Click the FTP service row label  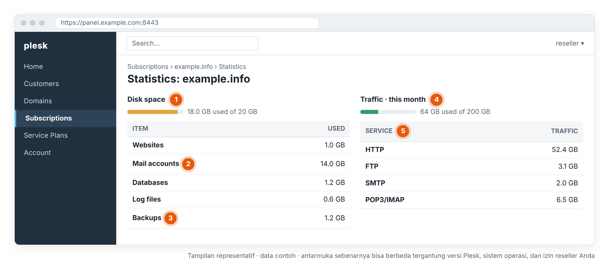tap(372, 166)
